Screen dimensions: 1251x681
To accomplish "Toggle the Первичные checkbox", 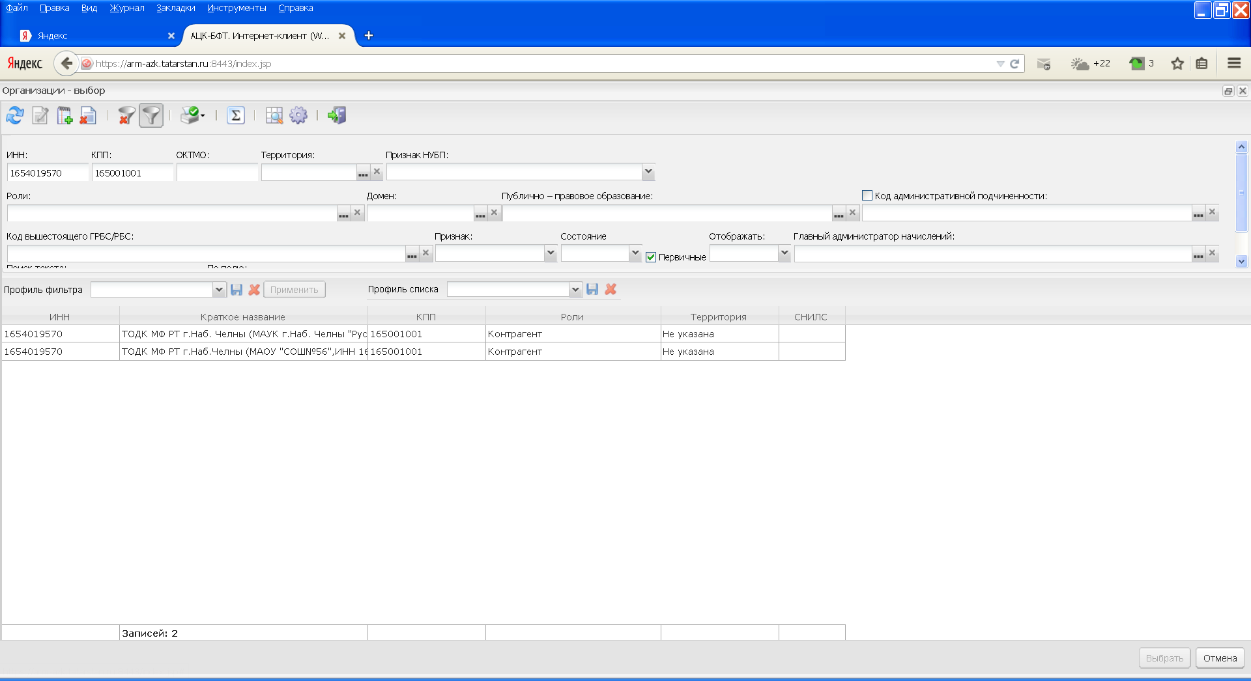I will [x=651, y=257].
